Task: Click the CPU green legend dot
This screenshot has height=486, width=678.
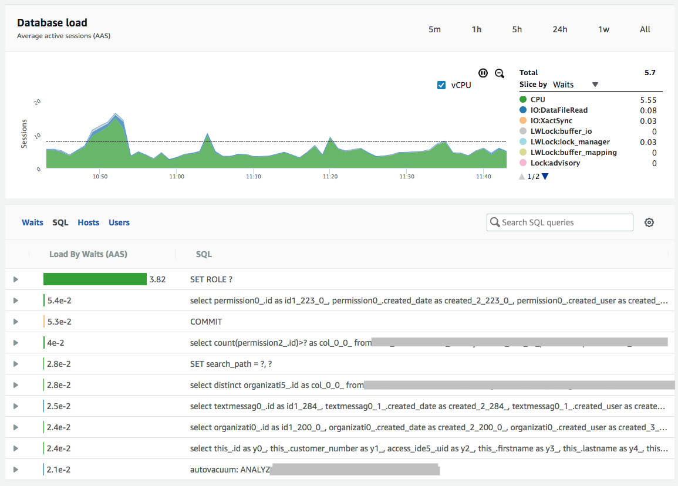Action: [x=524, y=100]
